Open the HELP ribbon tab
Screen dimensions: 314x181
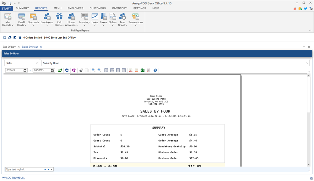coord(156,8)
